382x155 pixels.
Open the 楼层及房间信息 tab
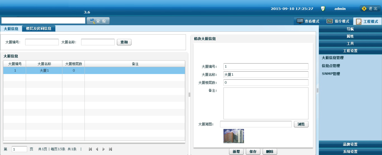click(39, 28)
